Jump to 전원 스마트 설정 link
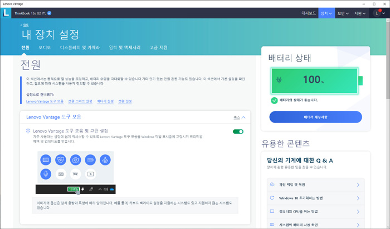Image resolution: width=390 pixels, height=229 pixels. pos(80,101)
